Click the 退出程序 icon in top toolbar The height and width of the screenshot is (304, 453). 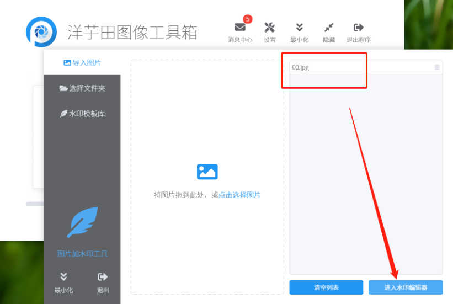(359, 28)
